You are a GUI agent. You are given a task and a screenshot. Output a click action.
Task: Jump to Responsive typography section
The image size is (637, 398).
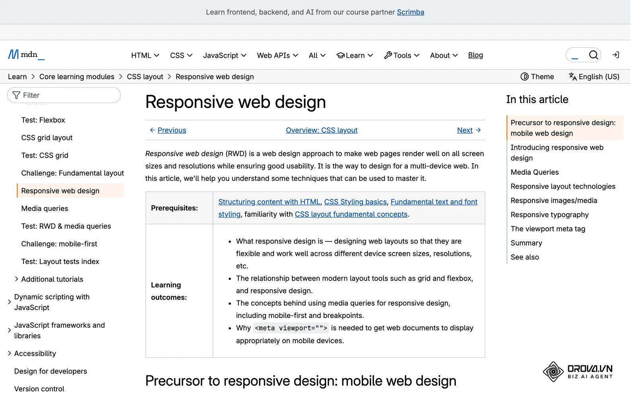[549, 215]
